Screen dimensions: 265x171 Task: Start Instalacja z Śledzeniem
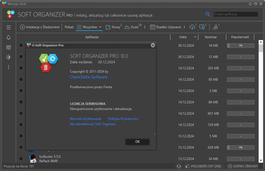click(x=40, y=27)
